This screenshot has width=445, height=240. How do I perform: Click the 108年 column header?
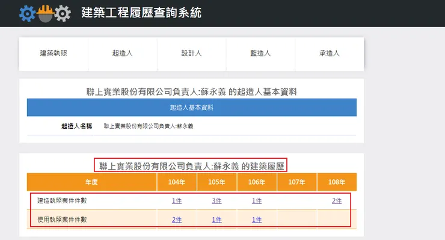pos(337,182)
